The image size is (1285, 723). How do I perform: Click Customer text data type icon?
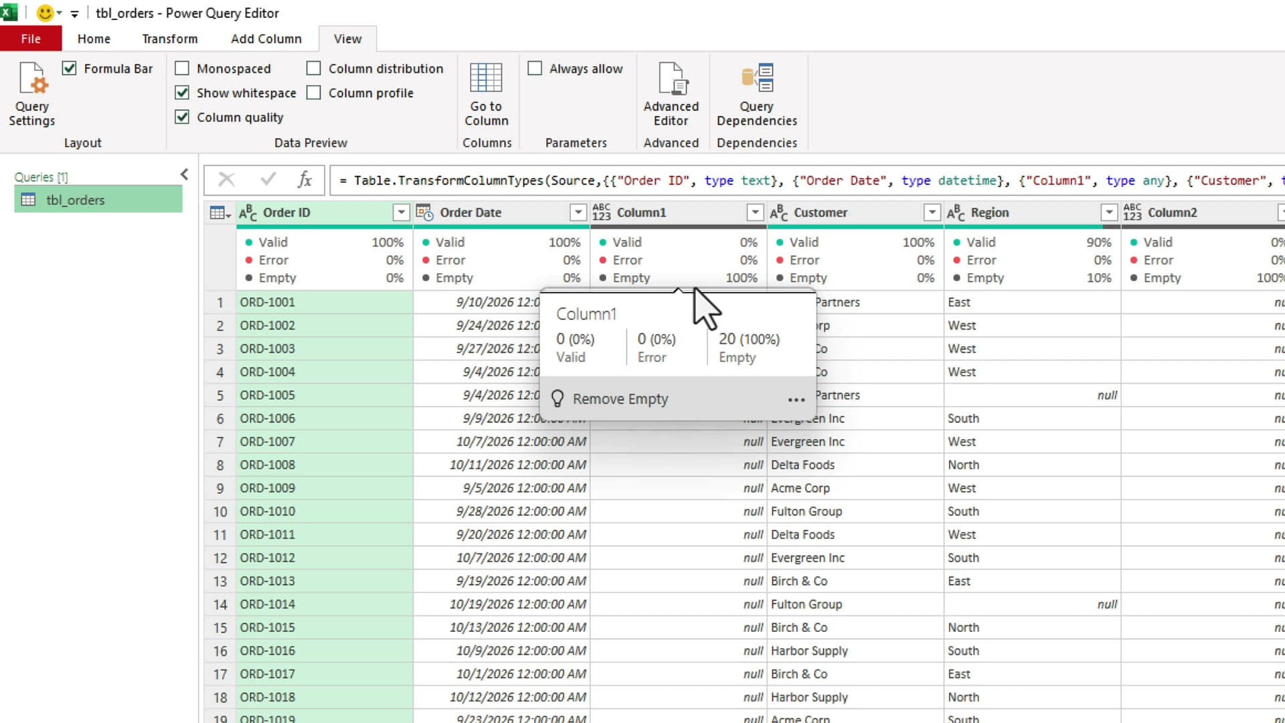coord(778,213)
